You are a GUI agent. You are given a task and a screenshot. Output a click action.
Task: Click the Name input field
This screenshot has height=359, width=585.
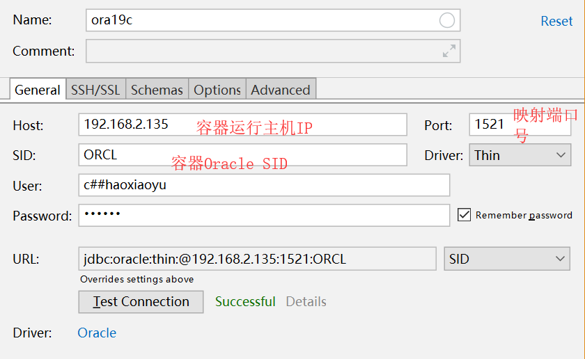(265, 20)
